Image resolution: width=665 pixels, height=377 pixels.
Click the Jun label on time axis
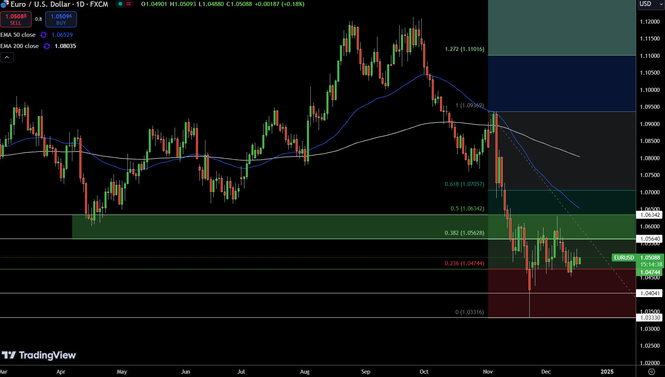tap(186, 372)
